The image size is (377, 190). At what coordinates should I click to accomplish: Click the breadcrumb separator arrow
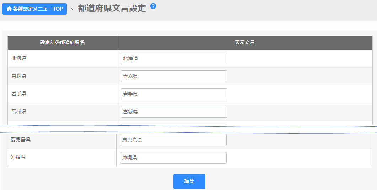[x=72, y=9]
